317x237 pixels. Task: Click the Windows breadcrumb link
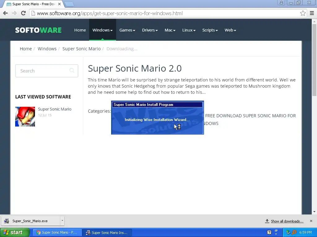point(47,49)
